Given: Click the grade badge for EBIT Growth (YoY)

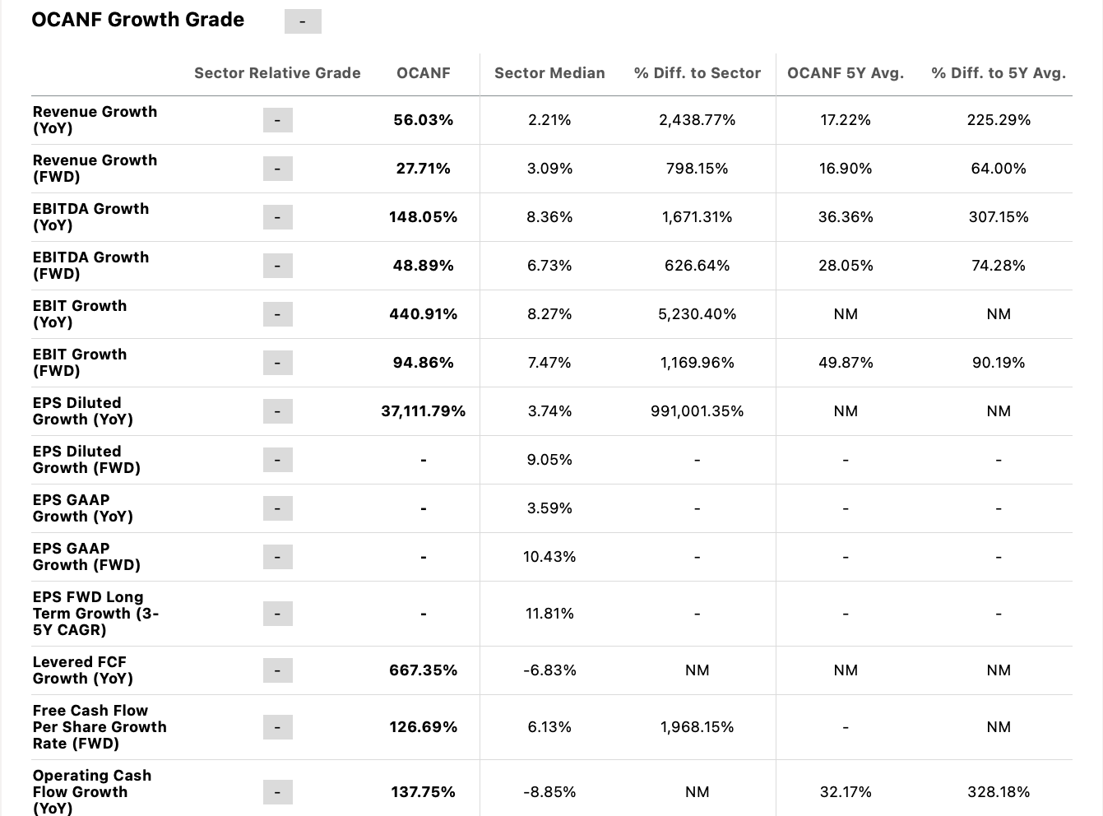Looking at the screenshot, I should 278,314.
